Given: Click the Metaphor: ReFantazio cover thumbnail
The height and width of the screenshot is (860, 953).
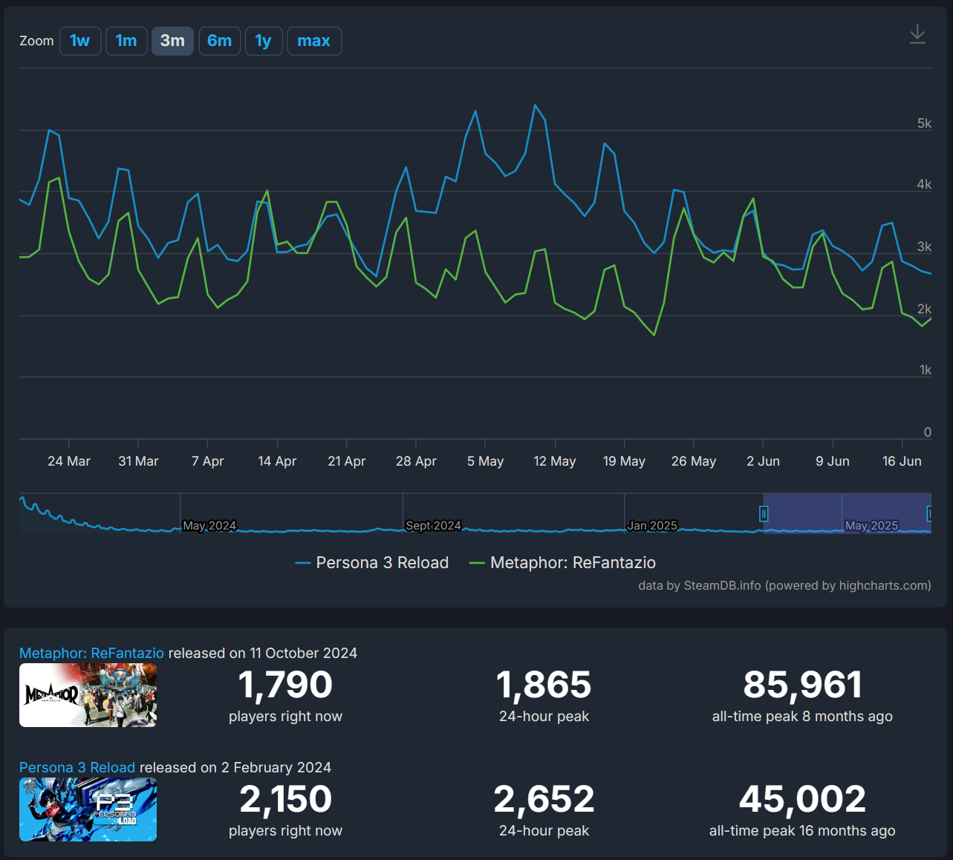Looking at the screenshot, I should [88, 695].
